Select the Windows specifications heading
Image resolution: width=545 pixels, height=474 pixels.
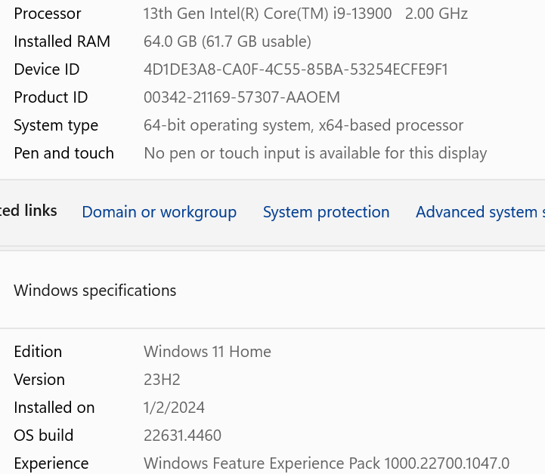click(x=95, y=291)
